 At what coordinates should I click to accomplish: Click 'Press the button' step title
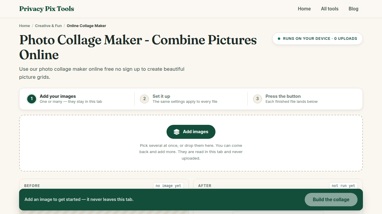pyautogui.click(x=283, y=96)
